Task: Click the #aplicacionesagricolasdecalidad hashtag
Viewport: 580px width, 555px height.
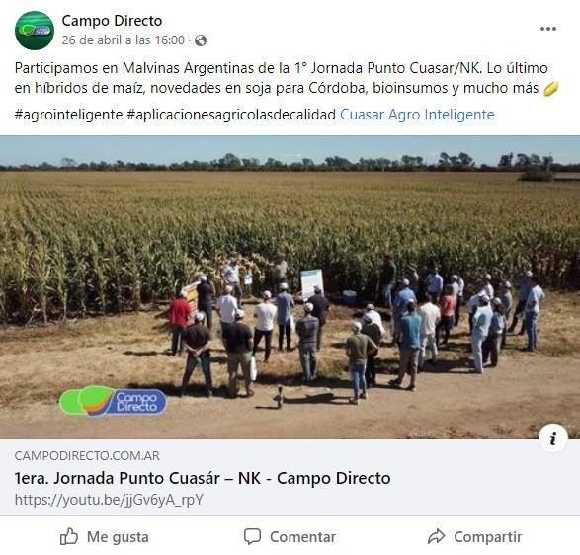Action: tap(231, 115)
